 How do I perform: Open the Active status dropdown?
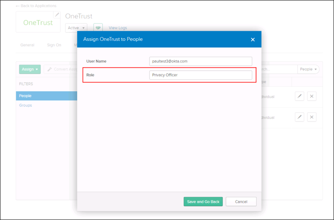(x=77, y=28)
